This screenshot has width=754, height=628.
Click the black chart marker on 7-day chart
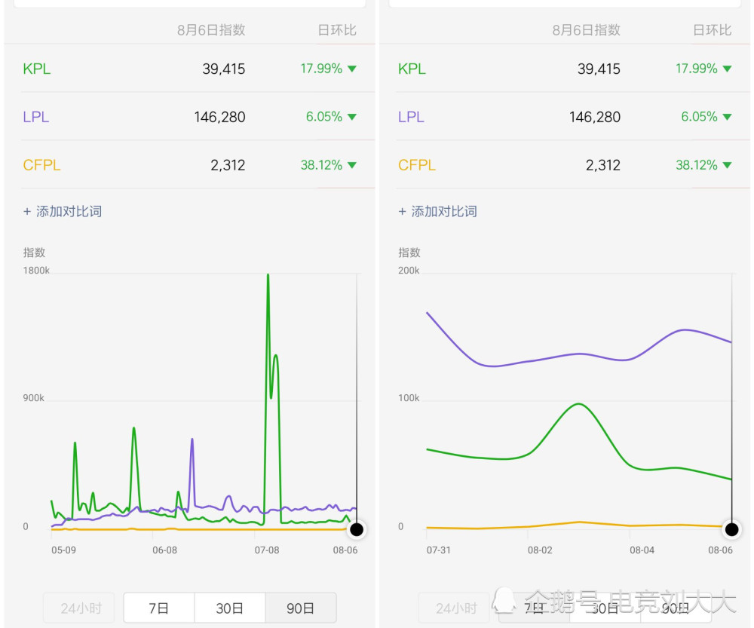pos(731,529)
